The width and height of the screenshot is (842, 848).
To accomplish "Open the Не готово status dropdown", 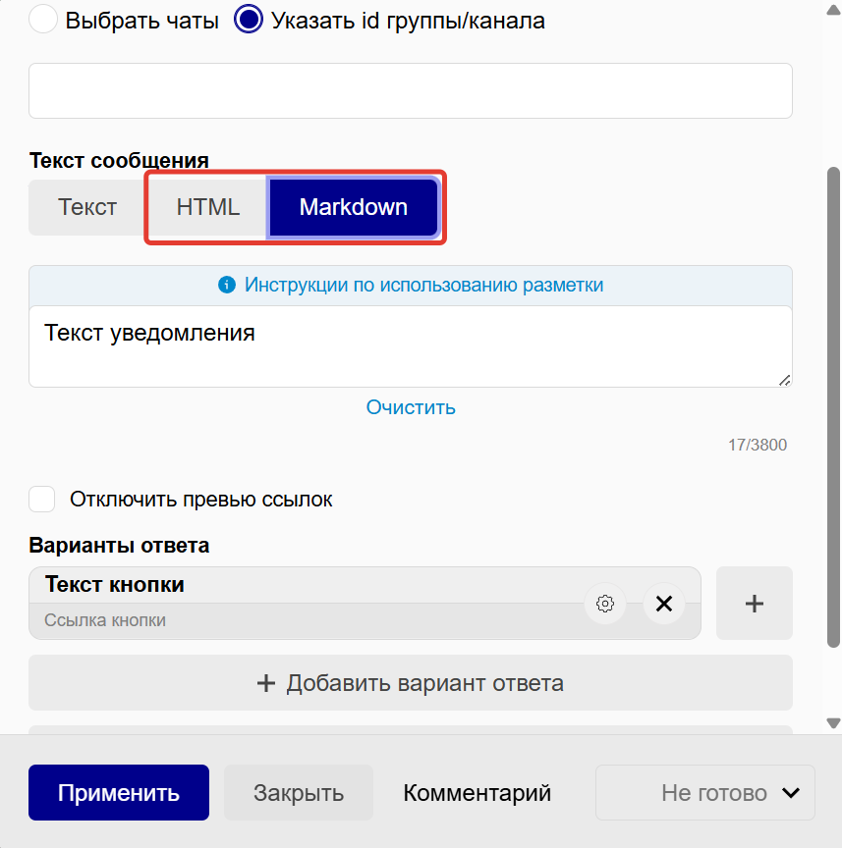I will (704, 792).
